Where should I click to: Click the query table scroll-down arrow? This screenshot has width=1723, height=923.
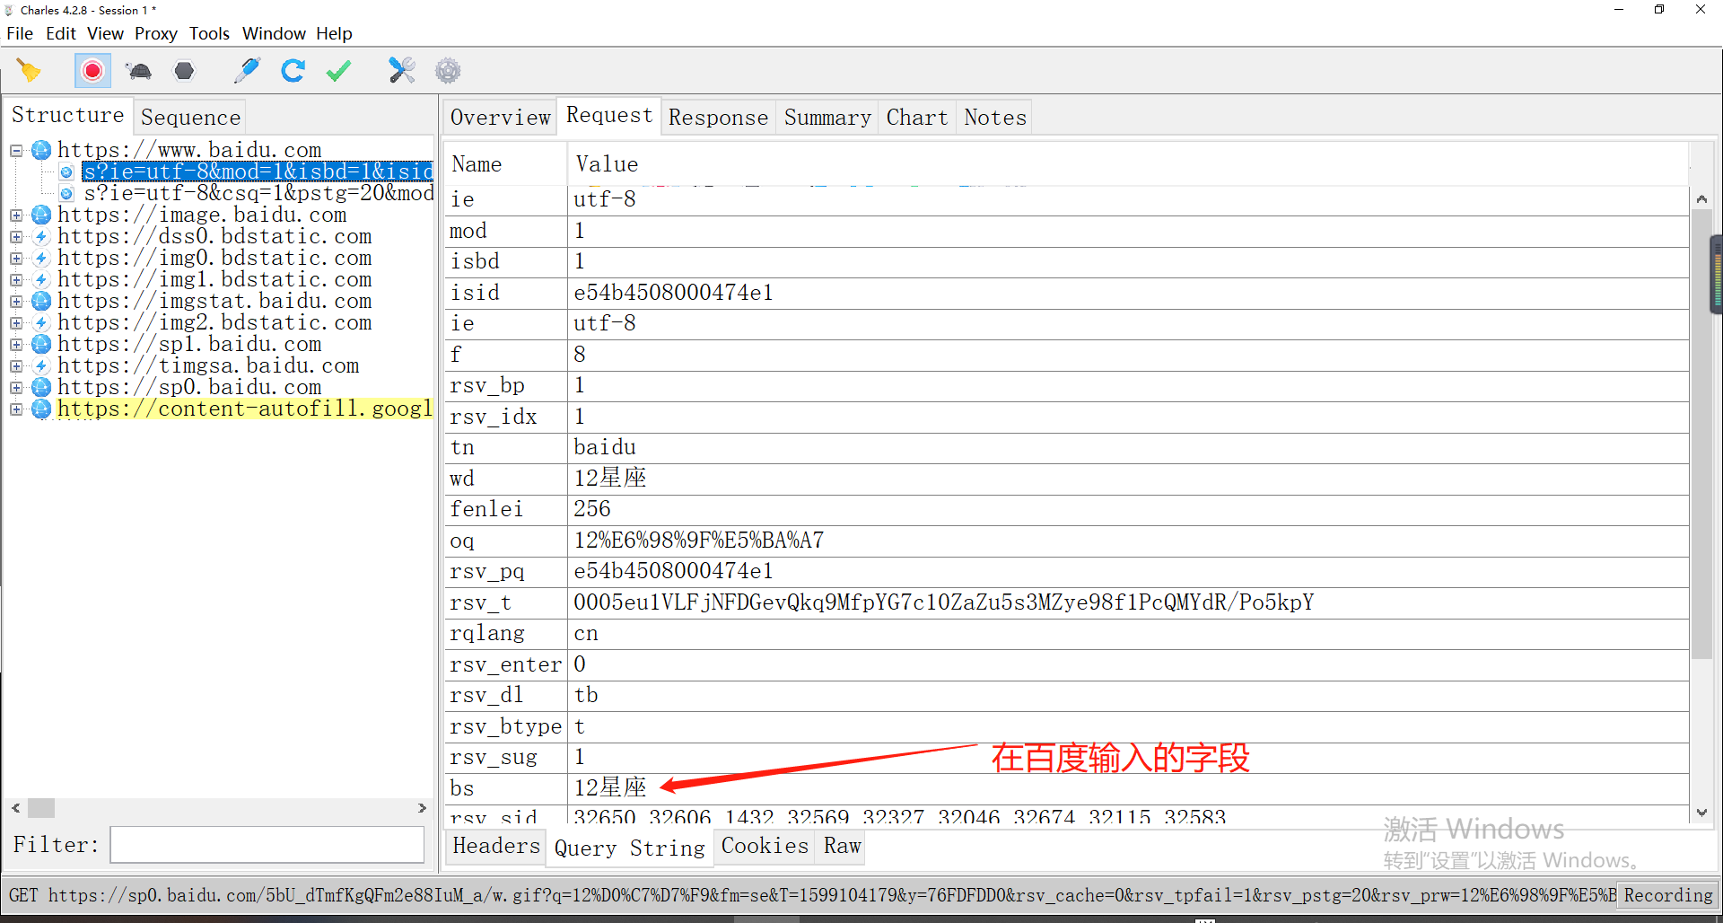1701,813
